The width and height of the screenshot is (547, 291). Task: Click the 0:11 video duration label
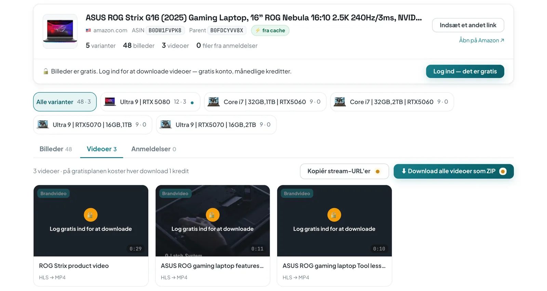point(257,249)
